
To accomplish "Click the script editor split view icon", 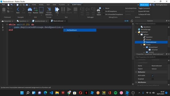I will [132, 21].
